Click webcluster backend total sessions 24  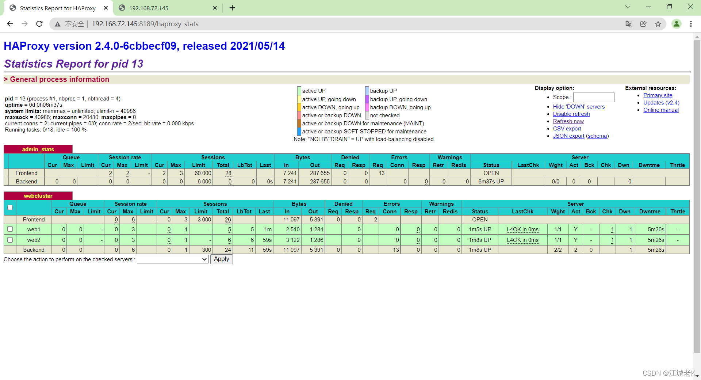coord(228,250)
